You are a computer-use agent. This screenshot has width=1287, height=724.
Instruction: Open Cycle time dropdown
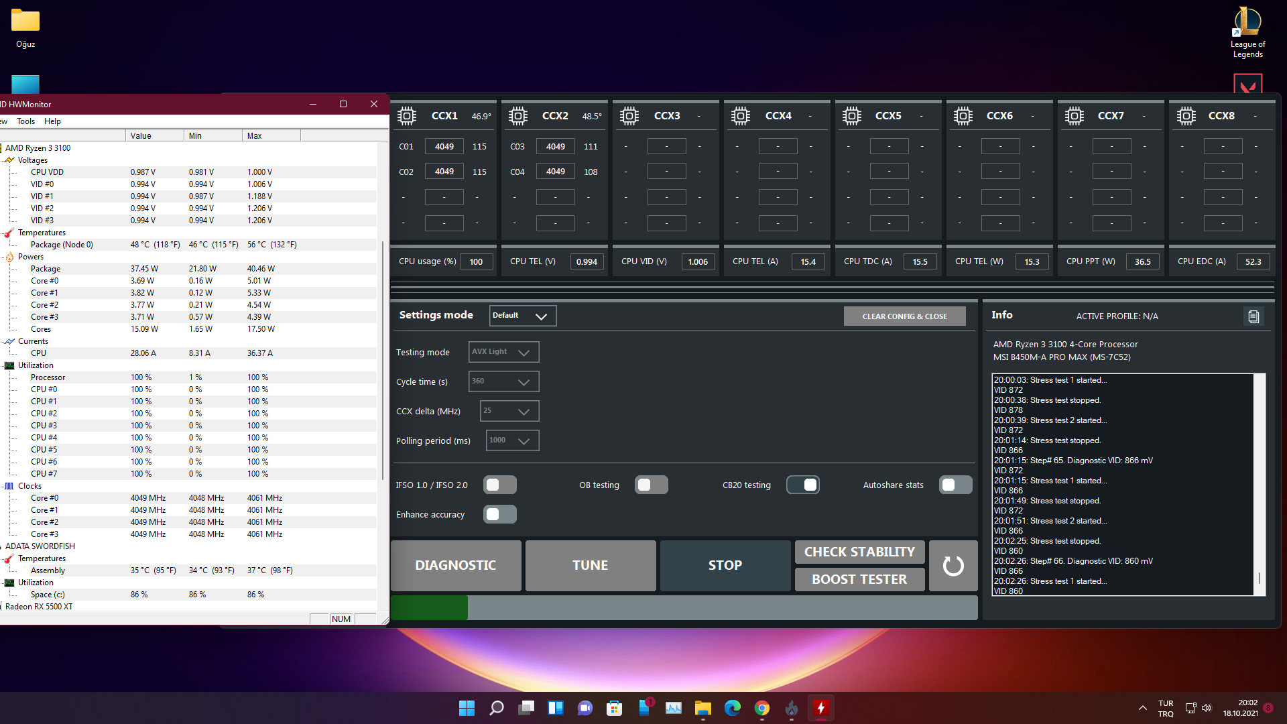[x=503, y=381]
